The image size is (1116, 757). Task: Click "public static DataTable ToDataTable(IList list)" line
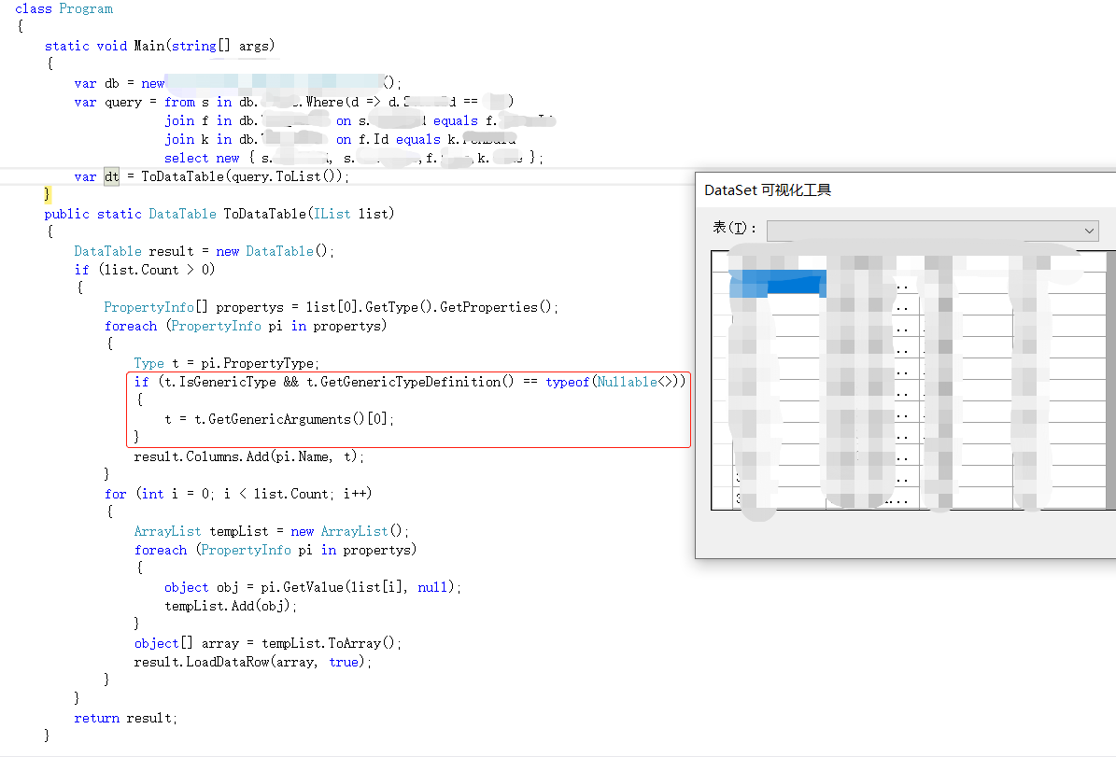coord(219,214)
